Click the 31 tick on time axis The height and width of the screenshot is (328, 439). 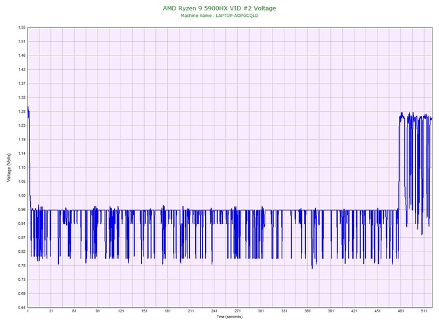51,311
